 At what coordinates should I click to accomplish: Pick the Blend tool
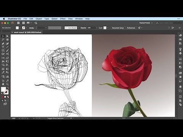(7, 73)
